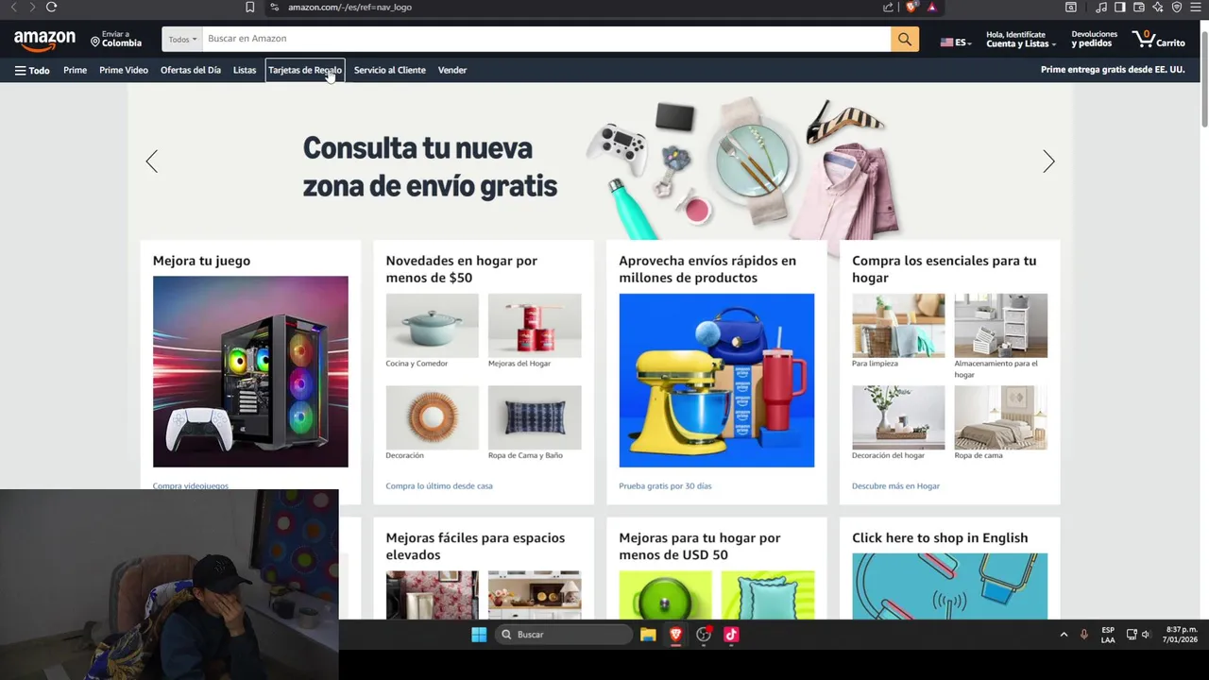Open Brave Leo AI sparkle icon
Viewport: 1209px width, 680px height.
tap(1158, 8)
